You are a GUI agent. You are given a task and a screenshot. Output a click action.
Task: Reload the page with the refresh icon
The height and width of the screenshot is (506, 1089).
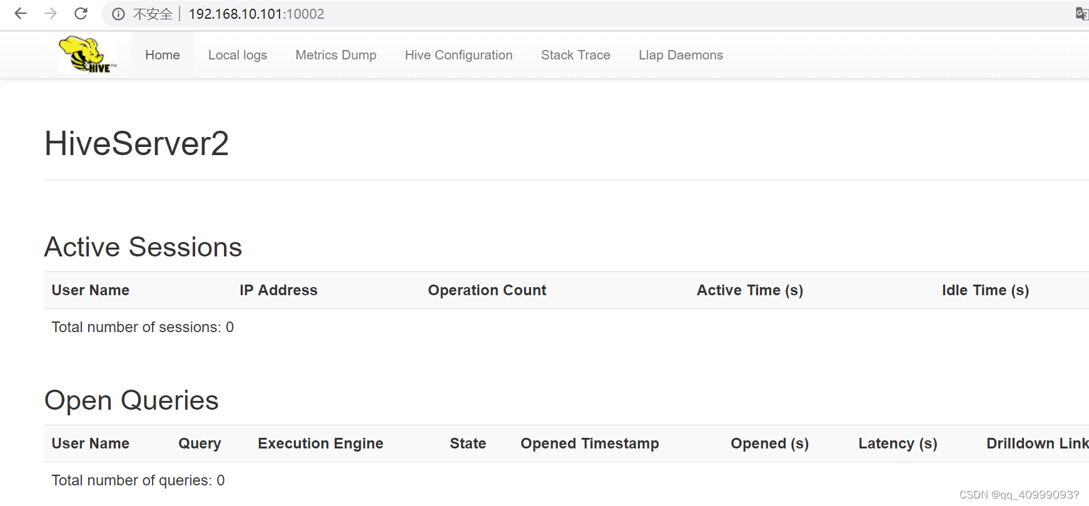(x=81, y=14)
